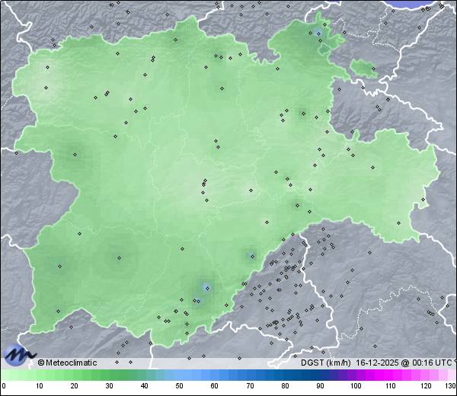This screenshot has width=457, height=396.
Task: Click the small isolated green enclave in the northeast
Action: click(364, 70)
